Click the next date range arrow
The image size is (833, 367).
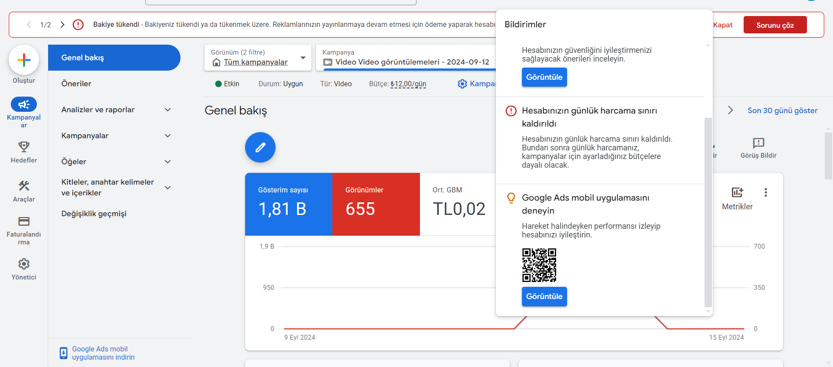731,110
